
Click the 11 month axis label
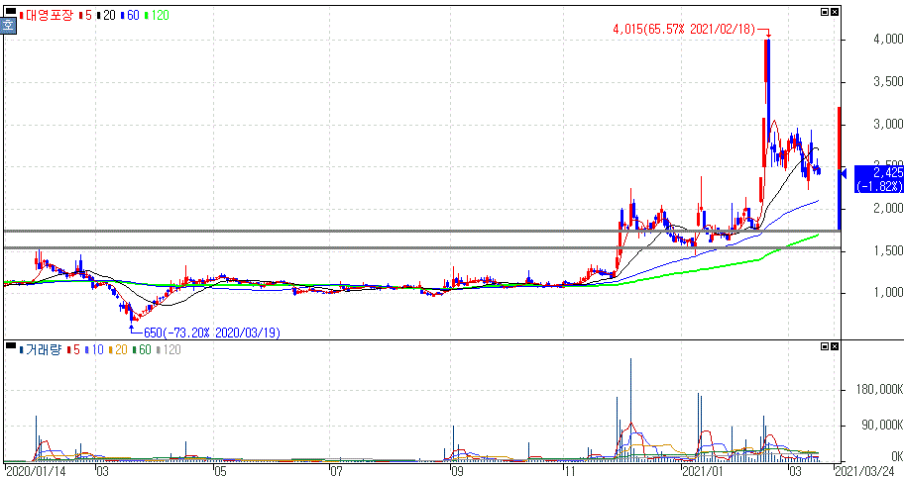pyautogui.click(x=570, y=471)
